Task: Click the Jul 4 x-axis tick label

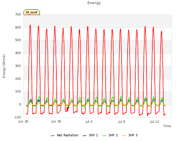Action: (89, 122)
